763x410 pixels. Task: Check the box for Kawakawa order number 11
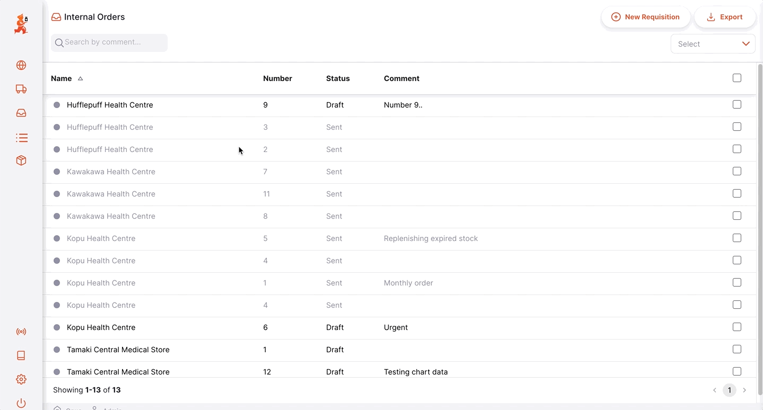point(737,193)
